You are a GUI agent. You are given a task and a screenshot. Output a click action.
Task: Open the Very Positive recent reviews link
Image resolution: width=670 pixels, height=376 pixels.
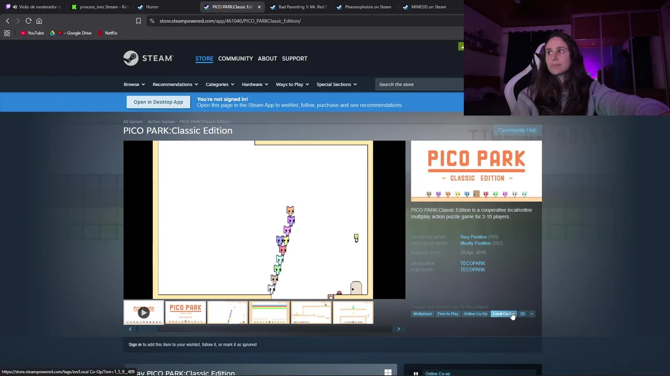coord(473,237)
